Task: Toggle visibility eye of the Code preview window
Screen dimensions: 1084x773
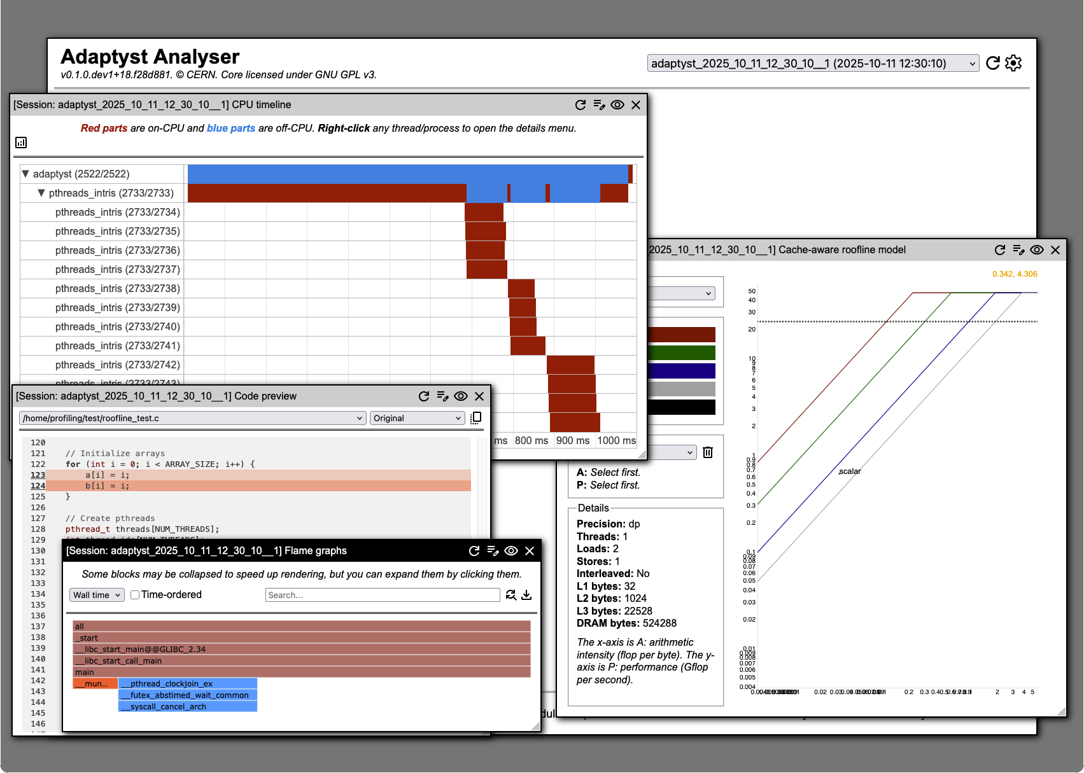Action: 461,396
